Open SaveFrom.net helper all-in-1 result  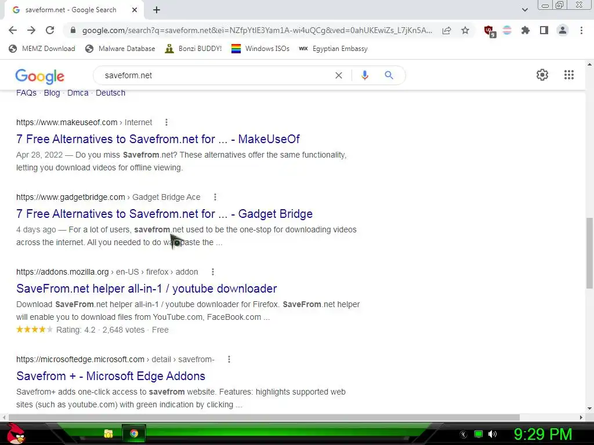(147, 289)
